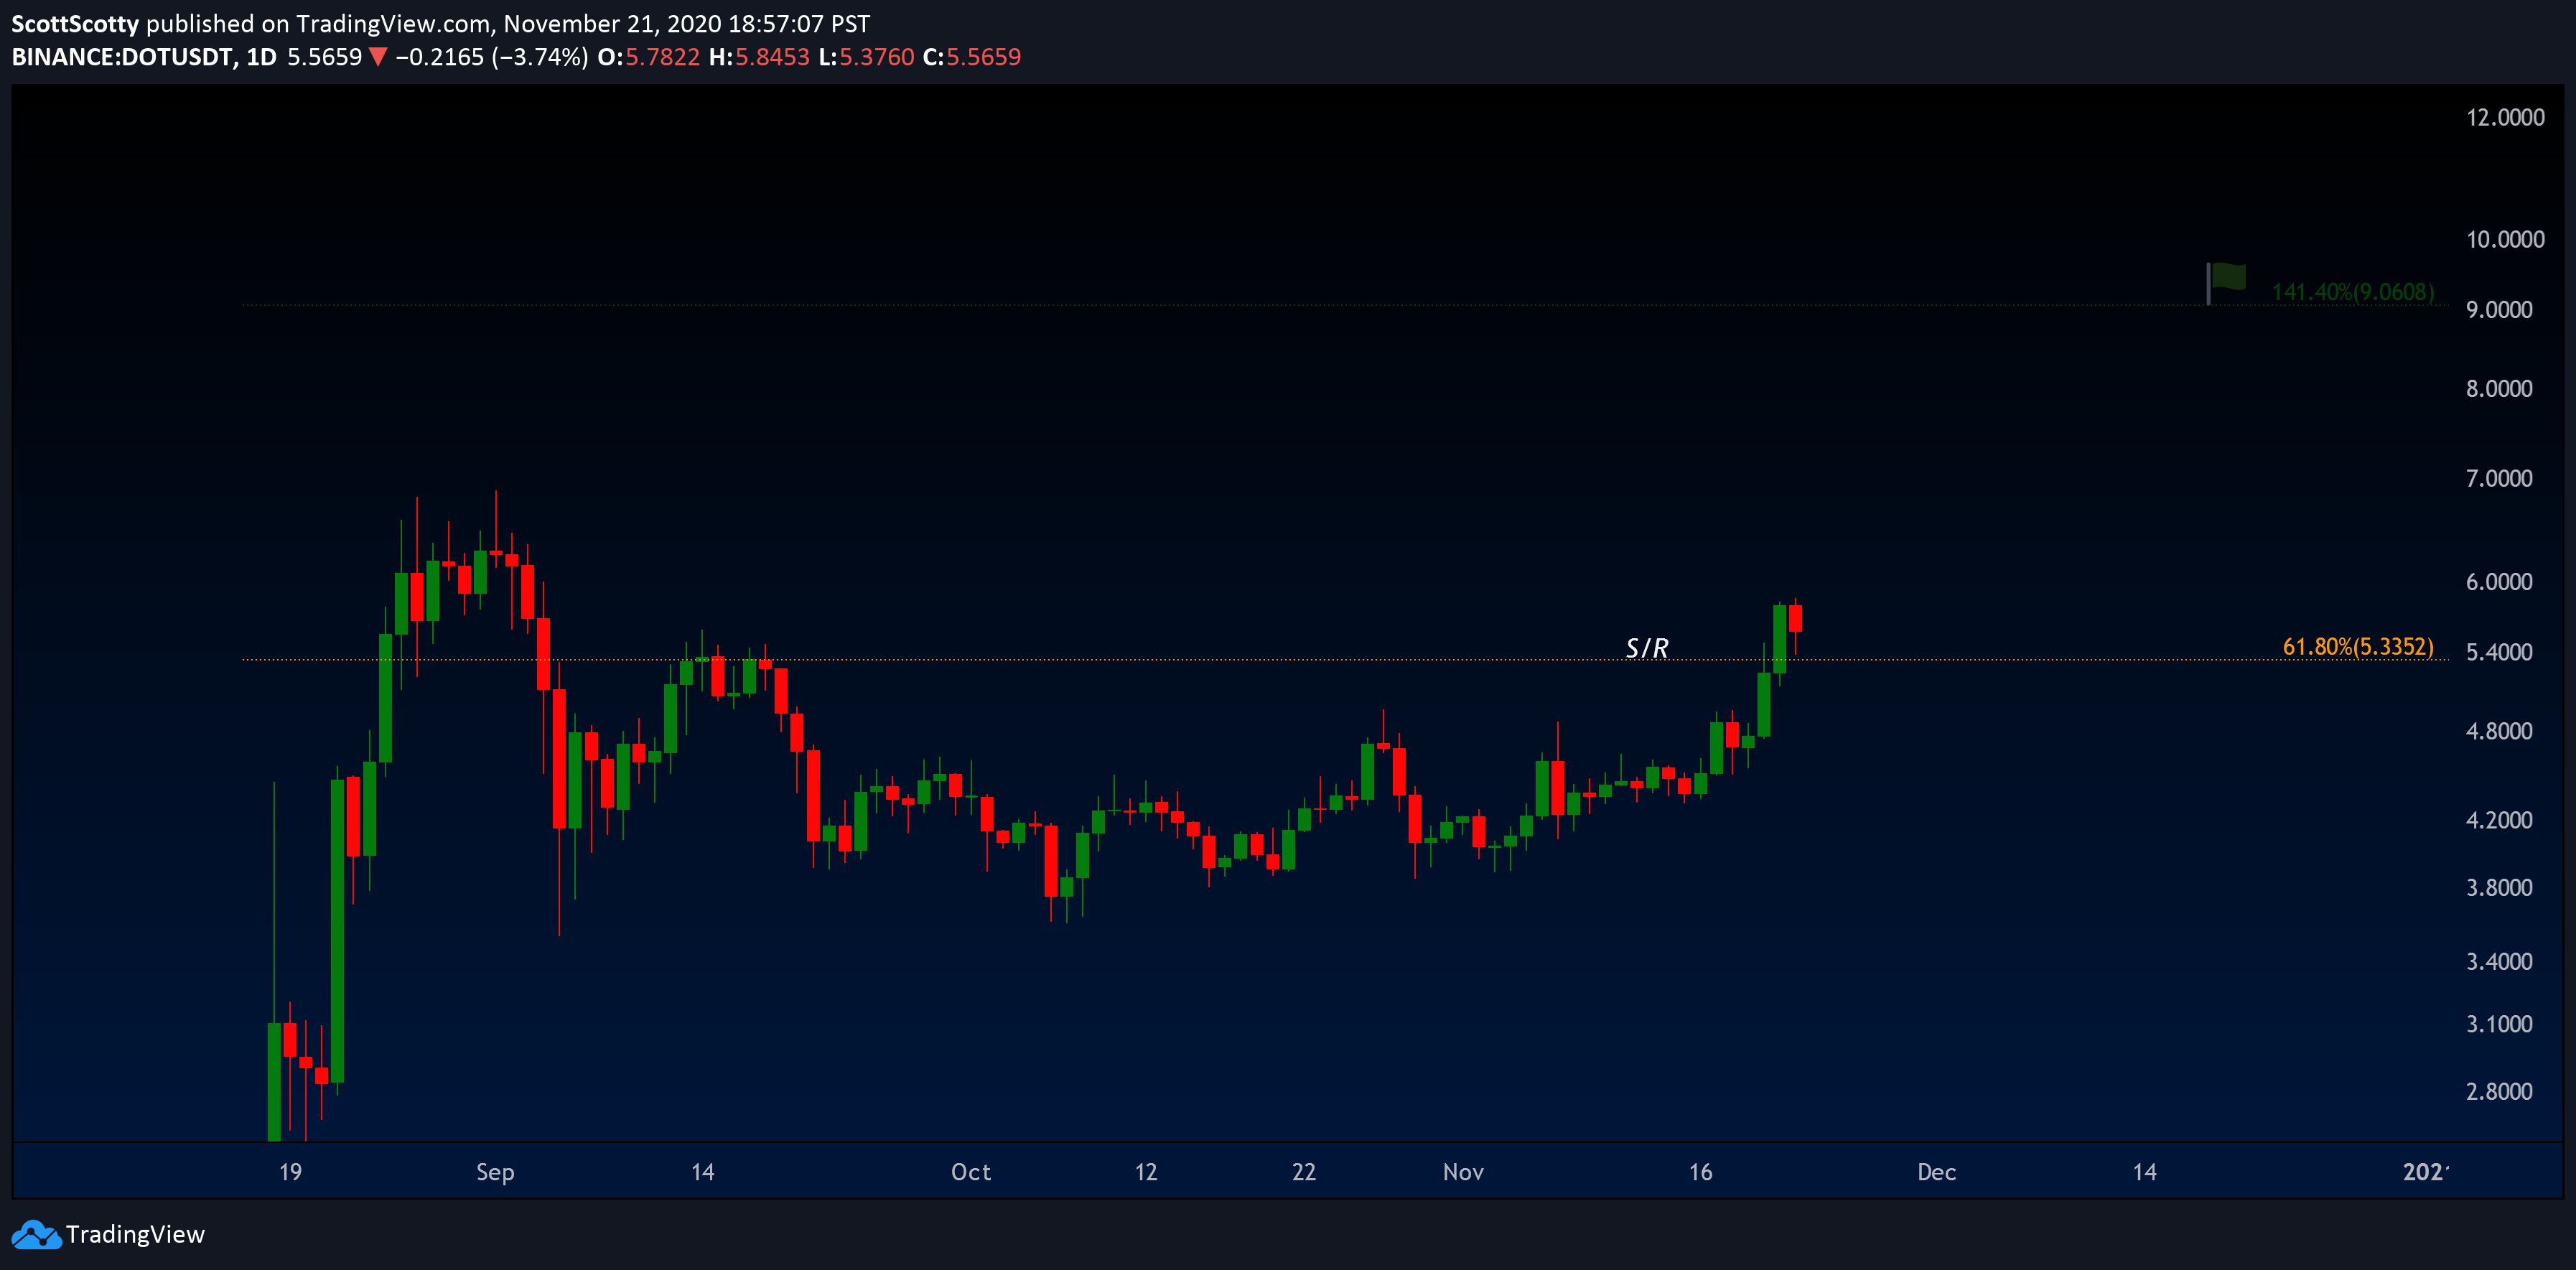Click the 16 date label on time axis
This screenshot has height=1270, width=2576.
(x=1701, y=1173)
